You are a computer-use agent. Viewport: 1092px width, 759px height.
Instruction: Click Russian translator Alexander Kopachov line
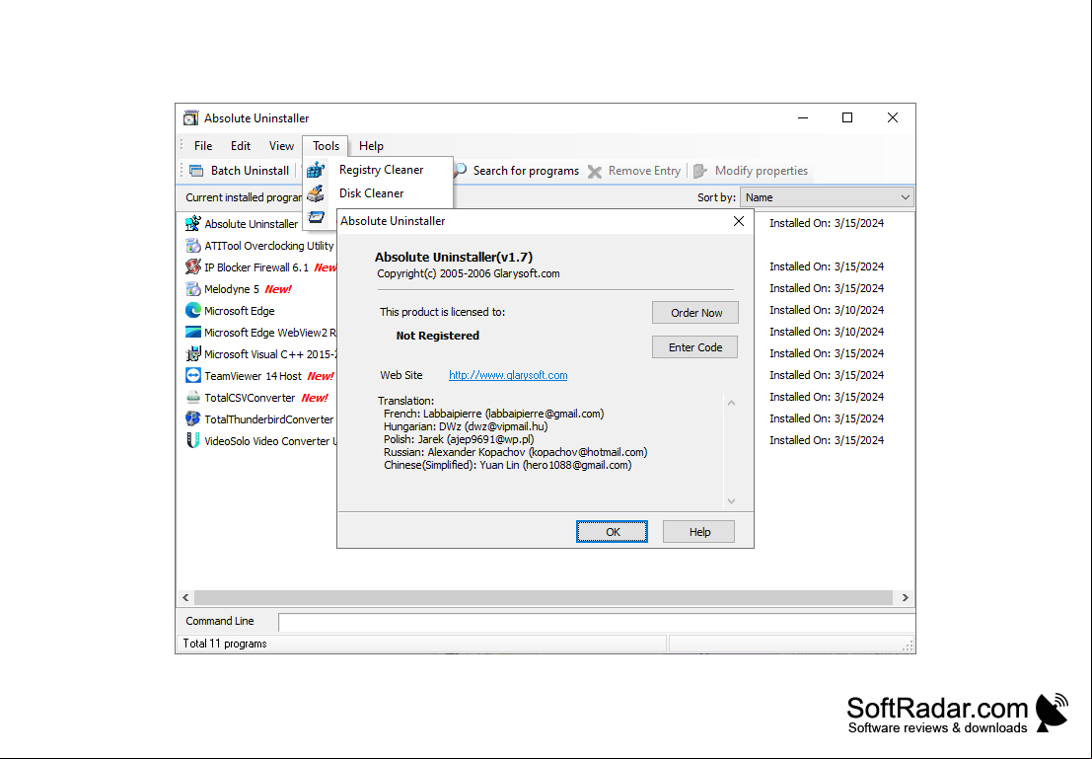(x=515, y=452)
